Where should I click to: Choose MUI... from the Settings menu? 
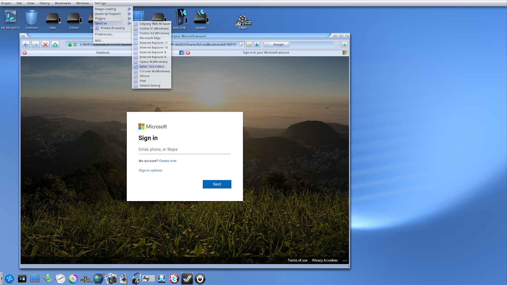tap(113, 41)
